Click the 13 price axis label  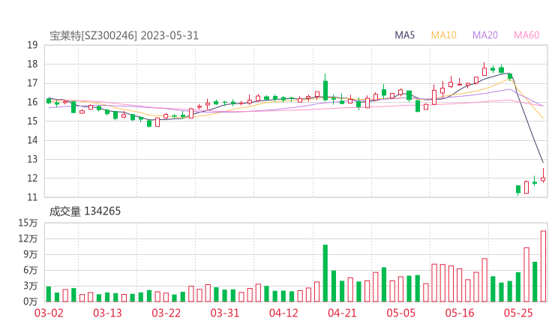click(32, 159)
